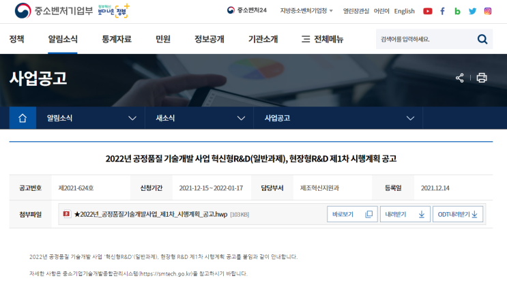Click the share icon in banner
The image size is (507, 287).
(x=459, y=78)
